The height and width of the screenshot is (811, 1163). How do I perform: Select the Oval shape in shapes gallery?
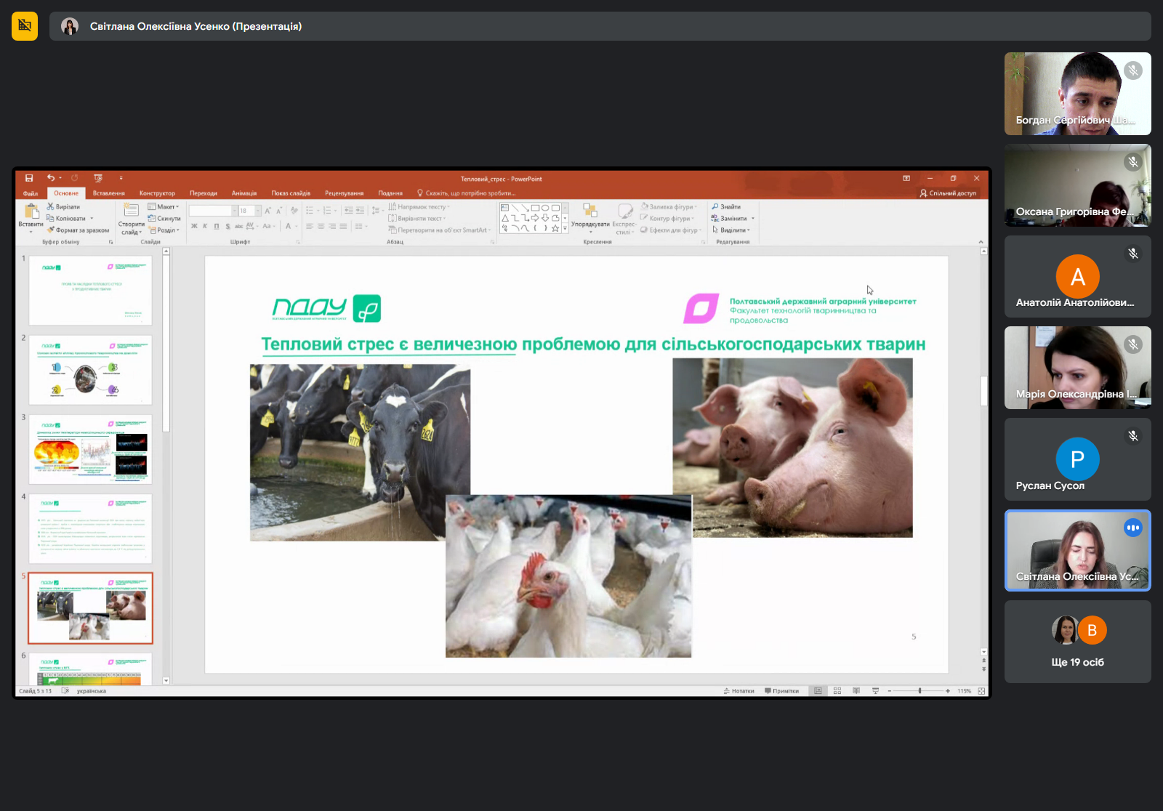545,208
